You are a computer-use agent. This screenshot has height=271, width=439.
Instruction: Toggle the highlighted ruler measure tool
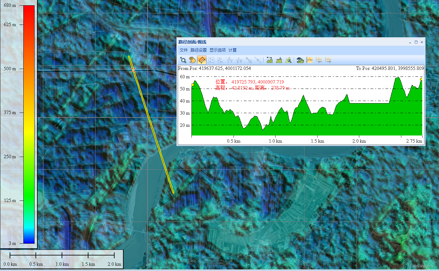click(202, 60)
